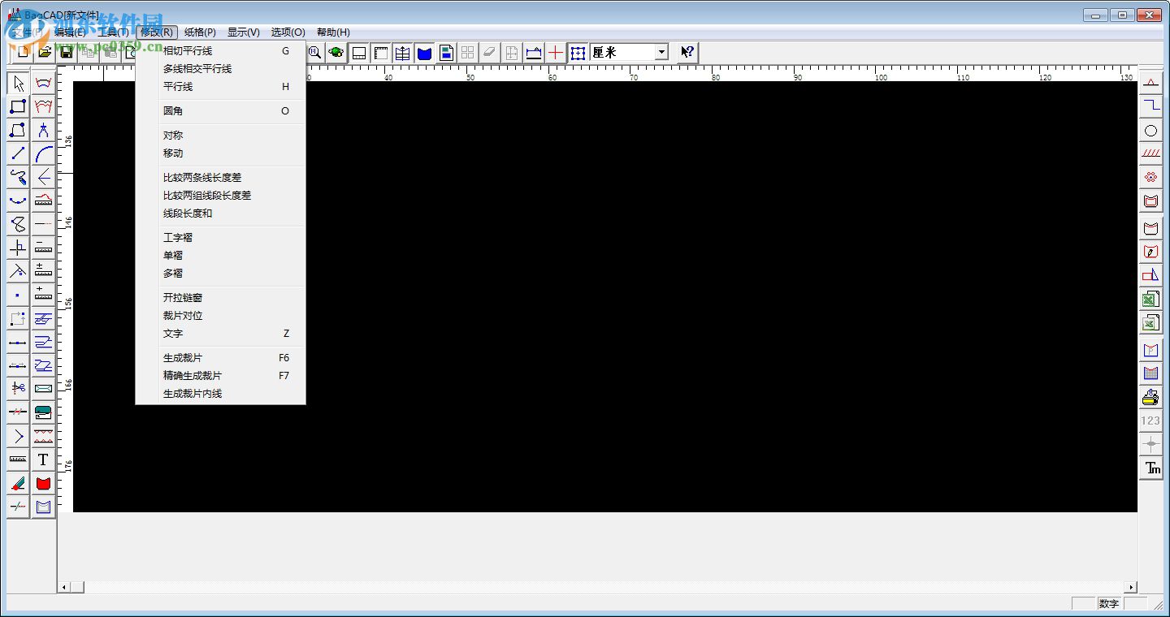The width and height of the screenshot is (1170, 617).
Task: Choose 文字 menu entry
Action: coord(220,334)
